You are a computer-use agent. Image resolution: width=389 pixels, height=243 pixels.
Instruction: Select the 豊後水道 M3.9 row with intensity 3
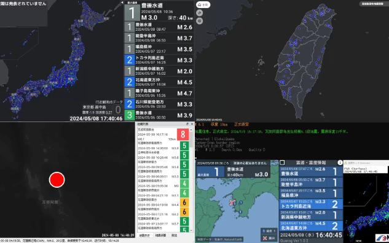coord(159,115)
